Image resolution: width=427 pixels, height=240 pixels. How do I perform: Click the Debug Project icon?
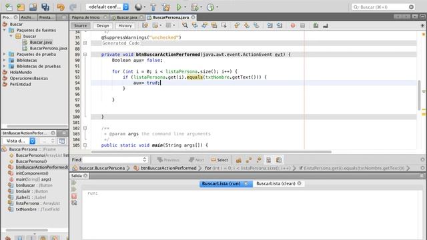coord(194,7)
